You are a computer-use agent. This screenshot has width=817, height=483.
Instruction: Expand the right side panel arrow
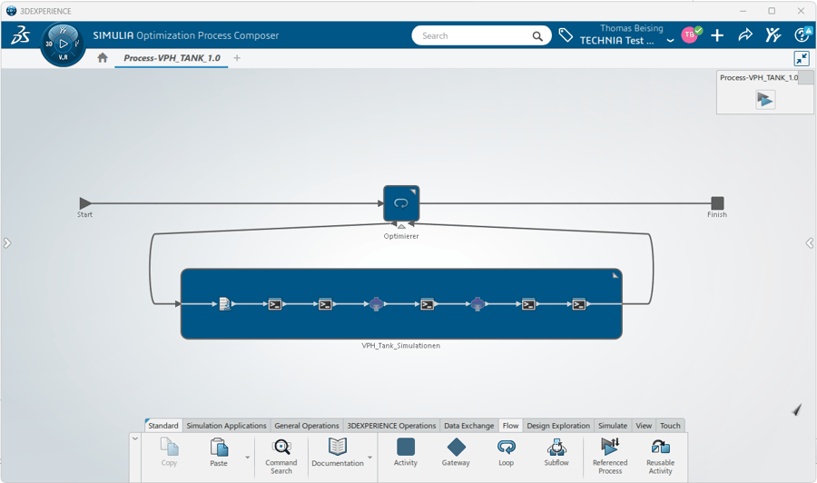(810, 242)
